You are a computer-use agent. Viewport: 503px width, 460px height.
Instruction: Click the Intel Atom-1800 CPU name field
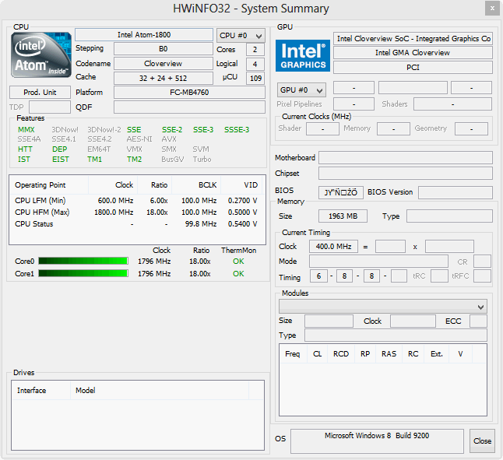coord(144,35)
